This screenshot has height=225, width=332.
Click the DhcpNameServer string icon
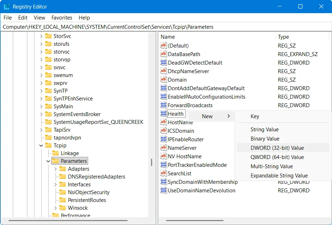pyautogui.click(x=163, y=71)
